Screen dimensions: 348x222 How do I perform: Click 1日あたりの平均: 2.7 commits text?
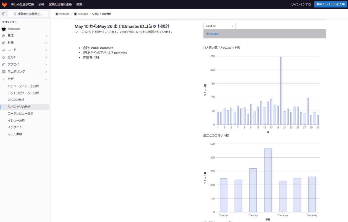pos(105,53)
